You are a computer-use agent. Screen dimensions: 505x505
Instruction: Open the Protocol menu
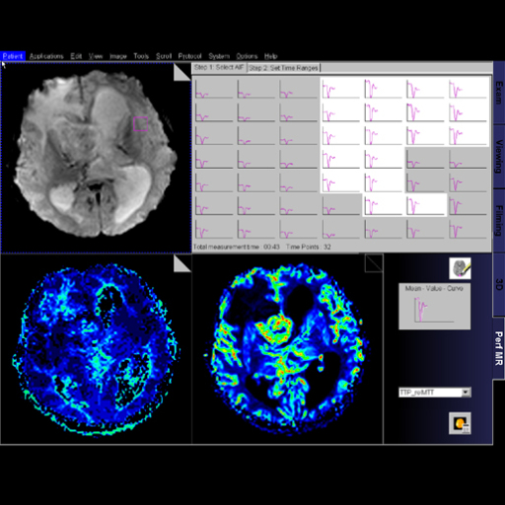[189, 56]
